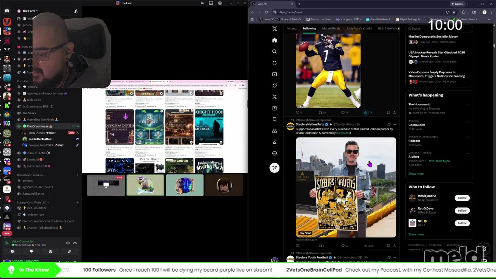Screen dimensions: 496x279
Task: Click Buy Now on the Steelers poster
Action: [305, 233]
